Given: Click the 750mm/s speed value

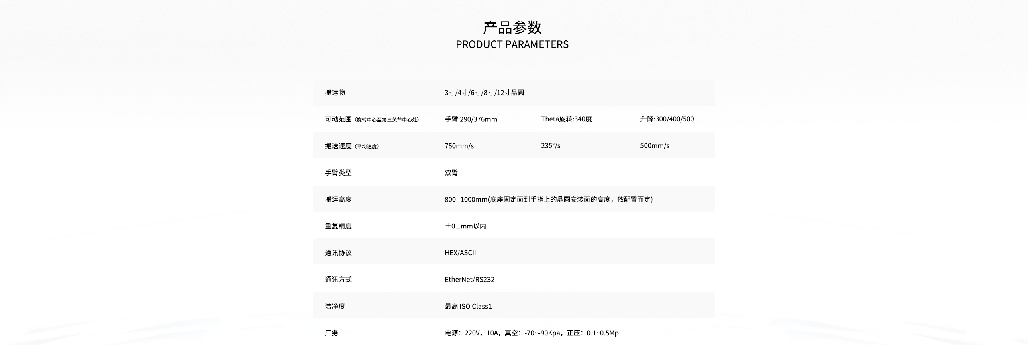Looking at the screenshot, I should (459, 146).
